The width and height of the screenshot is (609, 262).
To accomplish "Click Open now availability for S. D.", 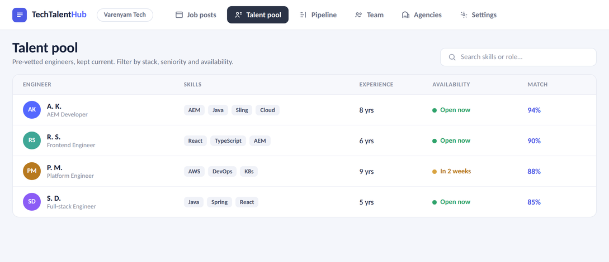I will click(x=455, y=202).
